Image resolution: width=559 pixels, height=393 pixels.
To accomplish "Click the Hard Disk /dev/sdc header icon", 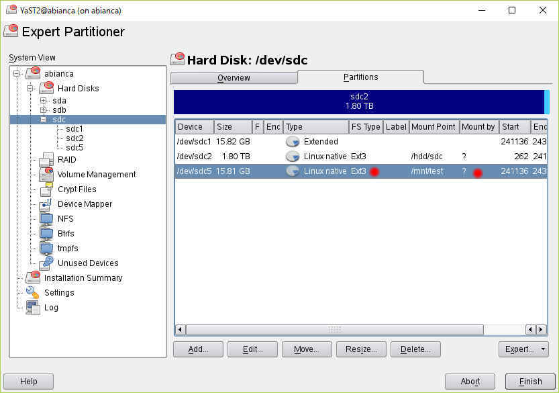I will 177,59.
